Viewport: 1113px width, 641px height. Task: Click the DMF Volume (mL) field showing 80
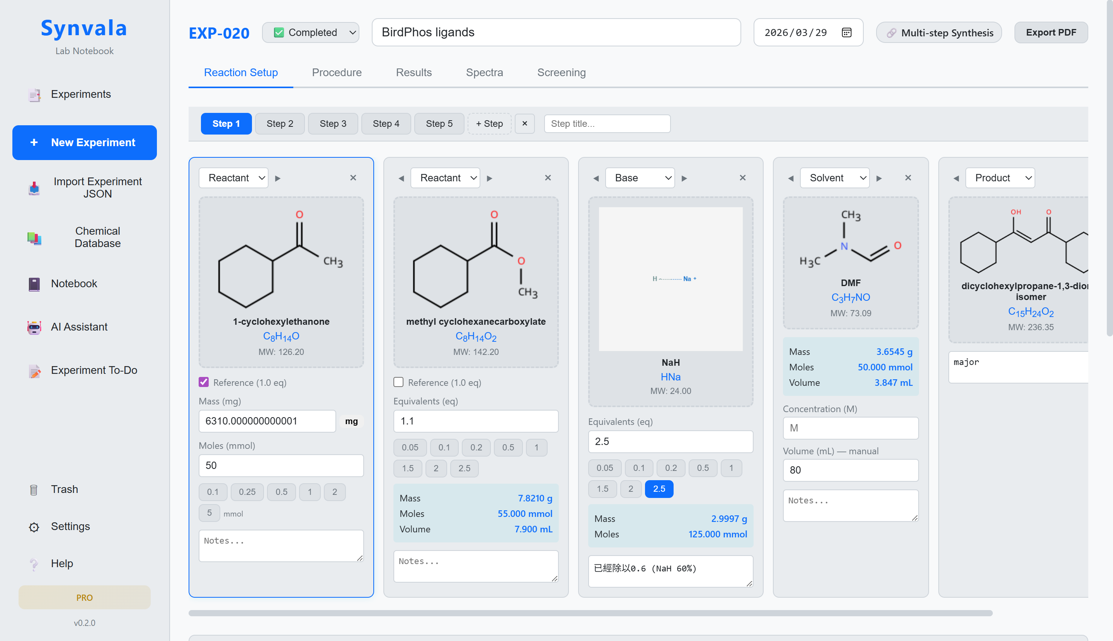click(x=851, y=471)
